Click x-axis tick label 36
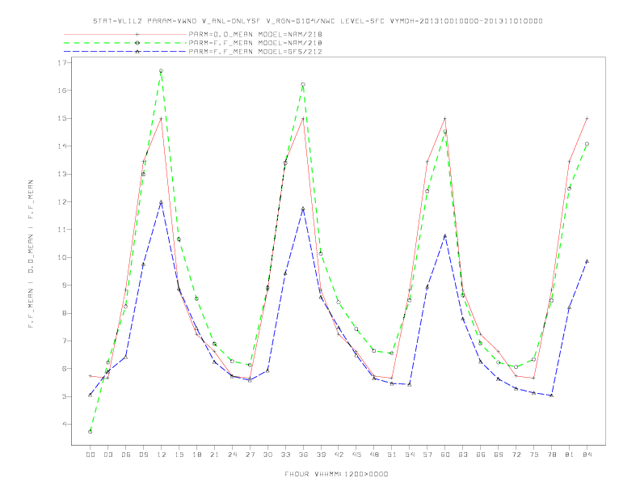This screenshot has height=495, width=640. point(303,455)
